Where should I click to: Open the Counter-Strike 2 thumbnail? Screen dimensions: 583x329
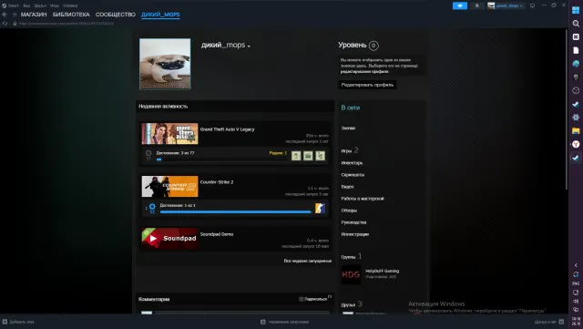click(x=169, y=187)
